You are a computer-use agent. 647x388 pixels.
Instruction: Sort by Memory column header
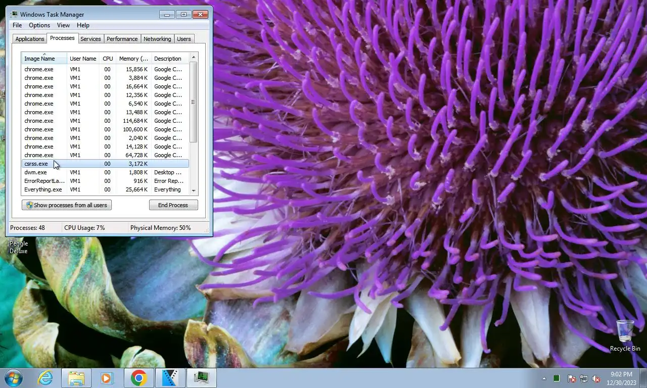point(133,59)
